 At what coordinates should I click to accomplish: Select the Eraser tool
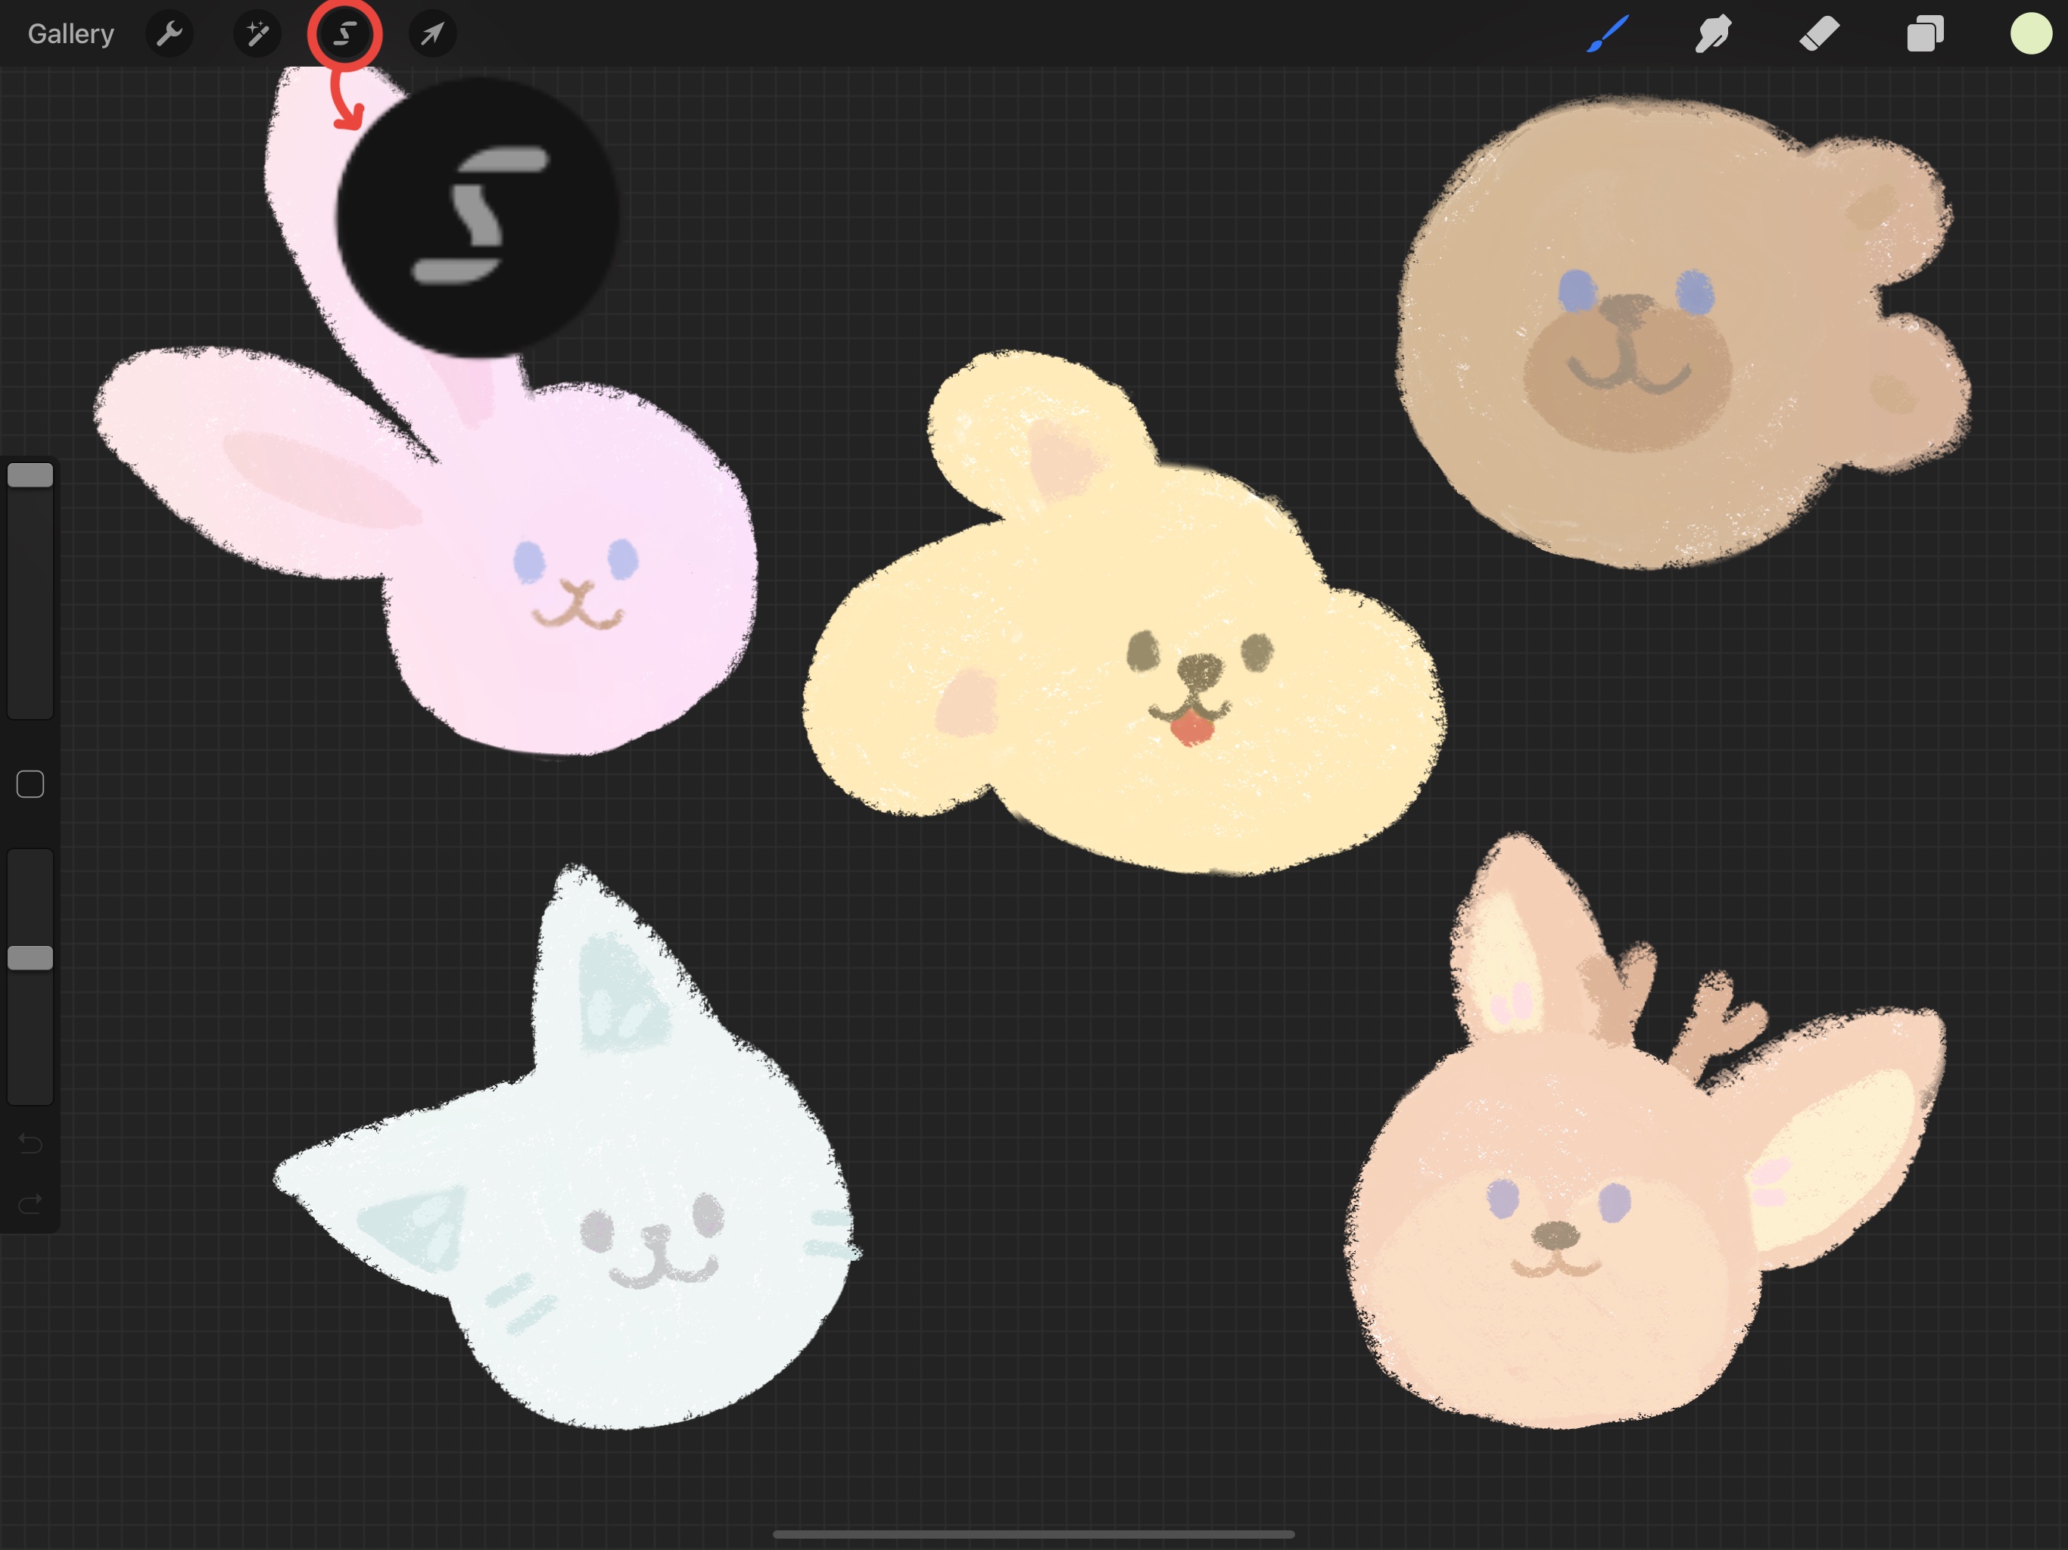click(x=1819, y=33)
